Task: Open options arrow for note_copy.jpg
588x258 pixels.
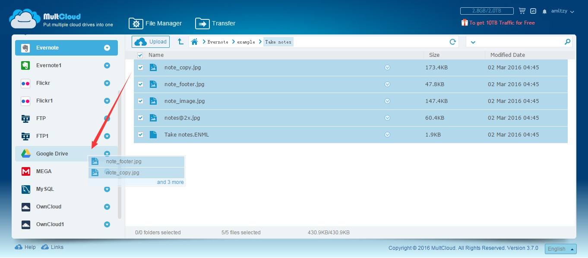Action: click(387, 68)
